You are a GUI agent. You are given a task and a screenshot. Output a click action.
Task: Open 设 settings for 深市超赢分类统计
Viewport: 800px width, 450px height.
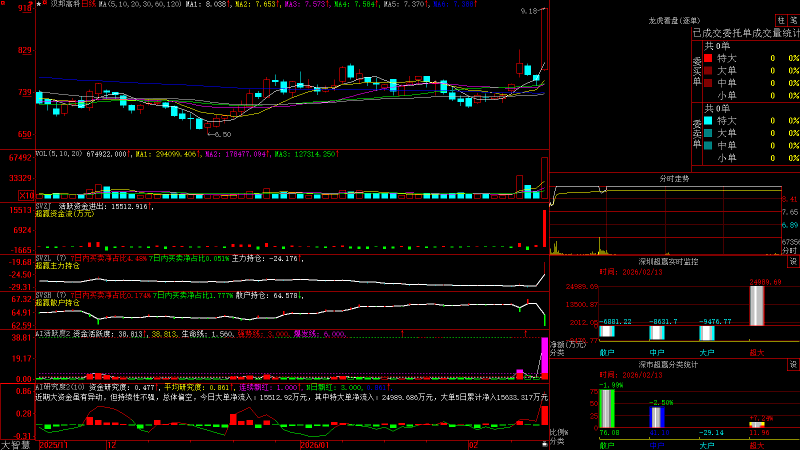pyautogui.click(x=793, y=364)
